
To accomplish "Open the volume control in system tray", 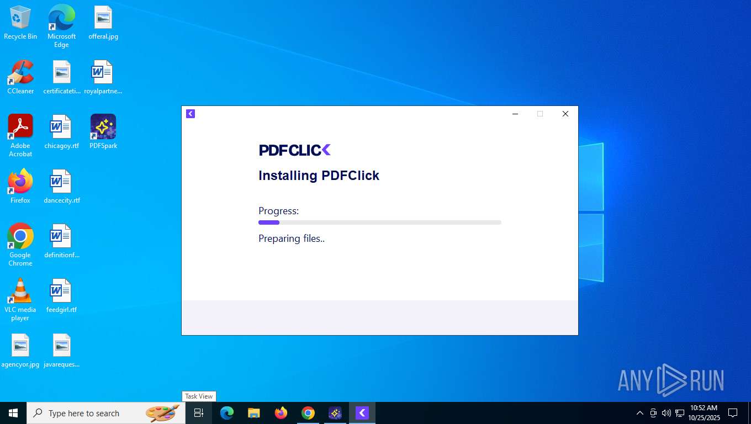I will [x=667, y=413].
